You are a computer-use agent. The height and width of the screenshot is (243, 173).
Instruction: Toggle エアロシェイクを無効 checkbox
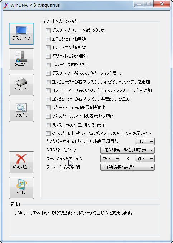48,39
